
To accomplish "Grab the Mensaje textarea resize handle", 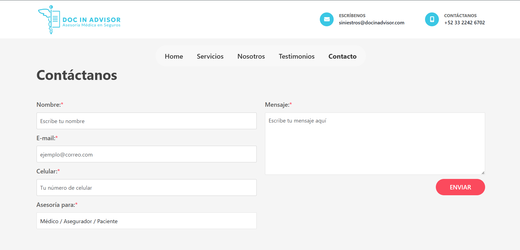I will 483,173.
